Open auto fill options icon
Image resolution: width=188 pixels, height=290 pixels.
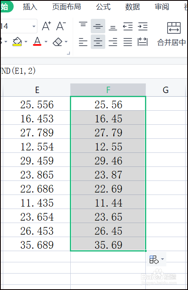154,259
